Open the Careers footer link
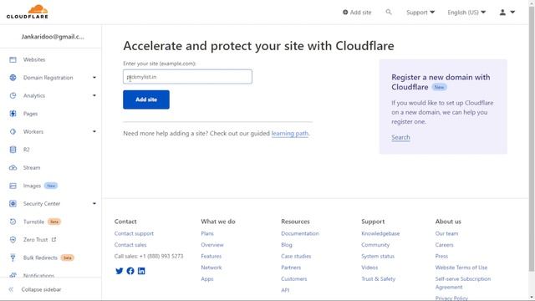The image size is (535, 301). [x=444, y=245]
